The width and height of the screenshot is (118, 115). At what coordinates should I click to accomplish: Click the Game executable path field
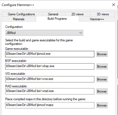50,54
